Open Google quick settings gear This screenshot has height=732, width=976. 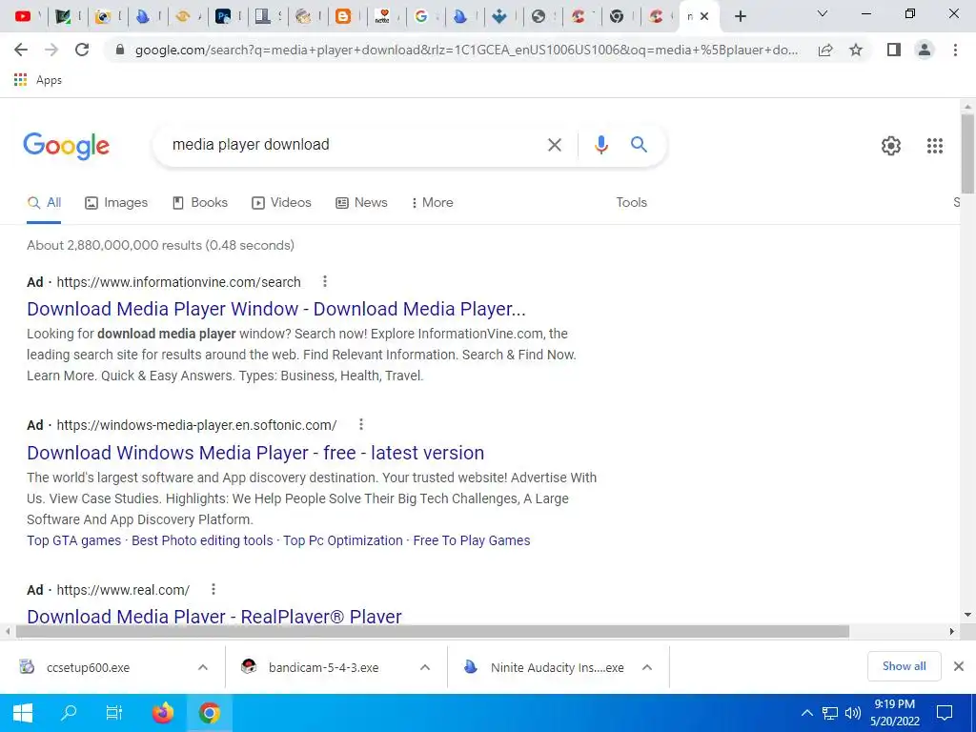[x=891, y=146]
